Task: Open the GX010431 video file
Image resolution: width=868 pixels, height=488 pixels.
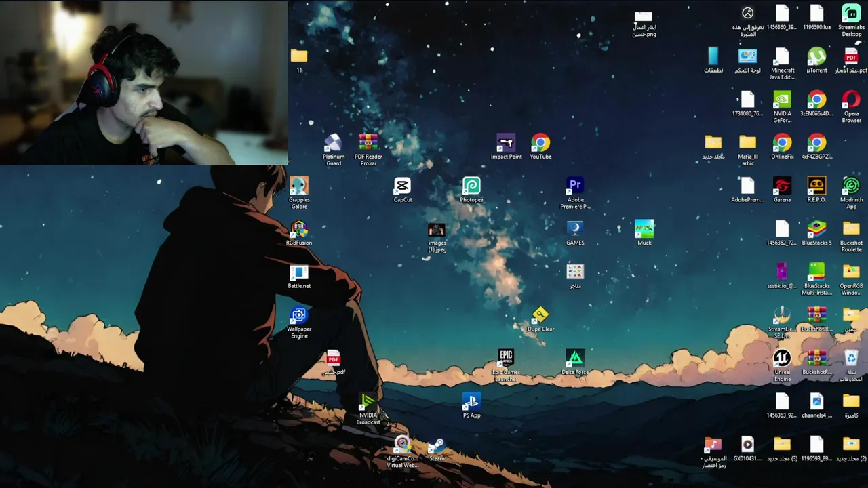Action: (747, 449)
